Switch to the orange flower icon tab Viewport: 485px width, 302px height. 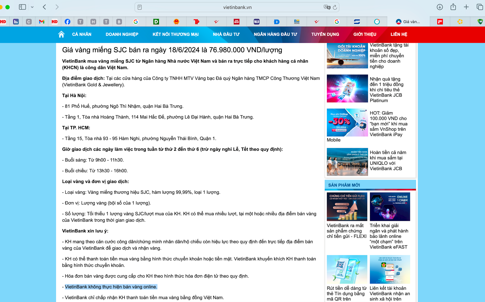pos(460,22)
